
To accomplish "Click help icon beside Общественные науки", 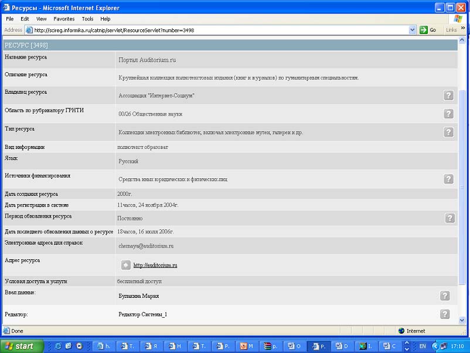I will [x=448, y=114].
